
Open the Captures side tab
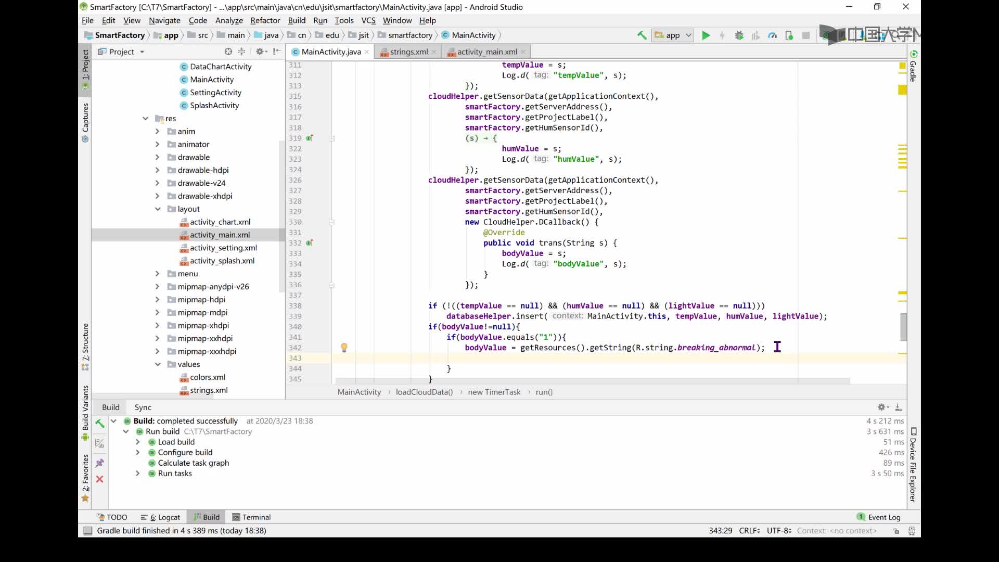point(85,122)
